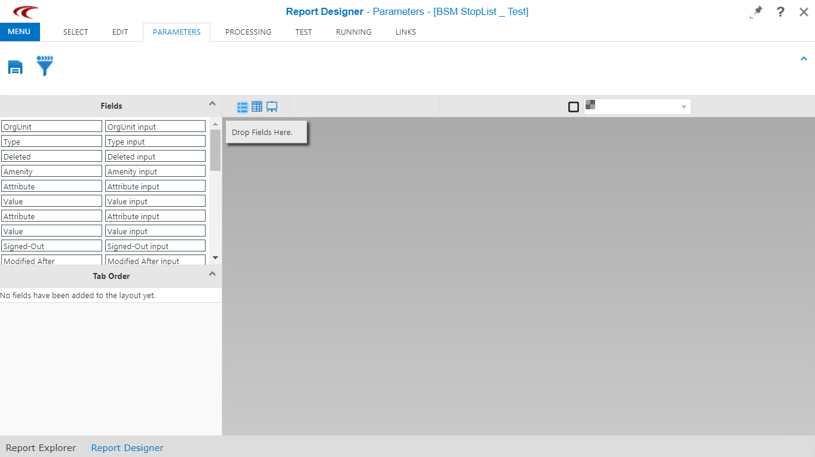Switch to the PROCESSING tab

tap(248, 32)
